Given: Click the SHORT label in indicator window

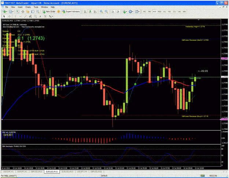Looking at the screenshot, I should [x=8, y=135].
